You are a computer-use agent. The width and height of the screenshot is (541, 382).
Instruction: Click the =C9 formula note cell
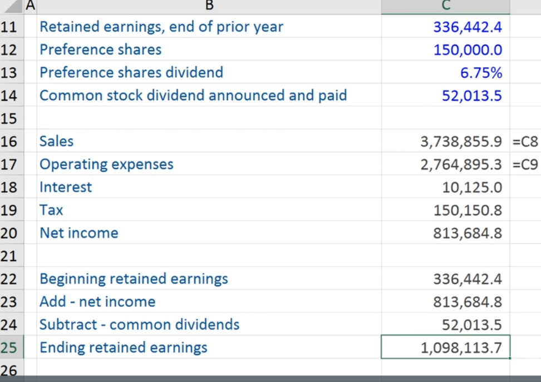click(x=525, y=164)
